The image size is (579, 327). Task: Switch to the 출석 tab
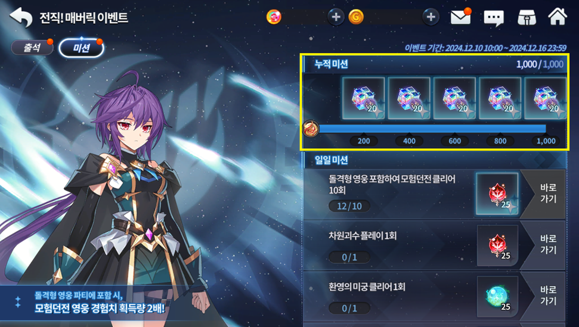32,48
